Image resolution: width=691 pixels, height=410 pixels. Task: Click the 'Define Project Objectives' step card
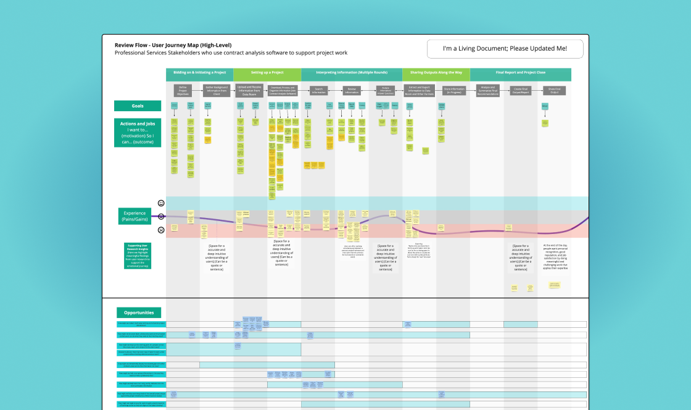[x=182, y=90]
